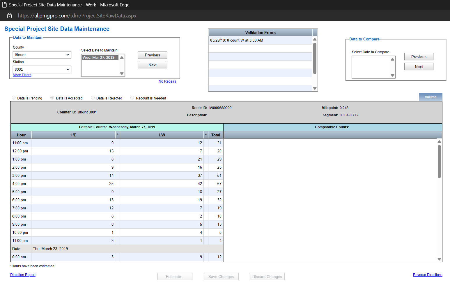Image resolution: width=450 pixels, height=285 pixels.
Task: Click Next under Data to Maintain
Action: (152, 65)
